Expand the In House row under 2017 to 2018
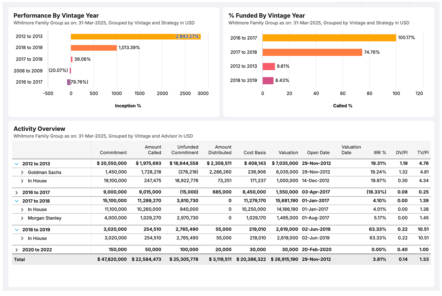 (22, 209)
